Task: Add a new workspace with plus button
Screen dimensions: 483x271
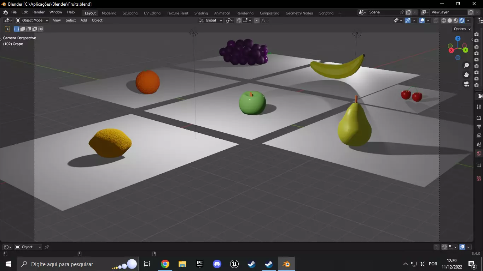Action: coord(340,13)
